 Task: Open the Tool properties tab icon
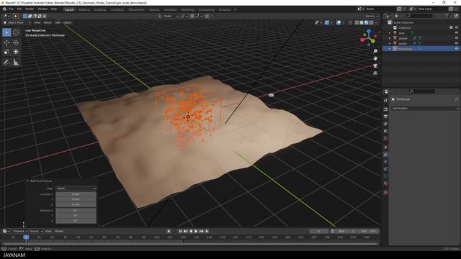click(x=385, y=101)
